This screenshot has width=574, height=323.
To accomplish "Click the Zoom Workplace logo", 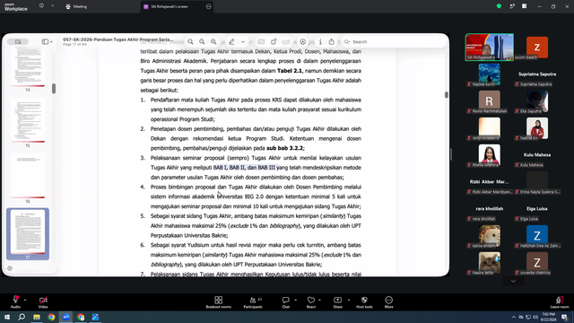I will click(16, 7).
